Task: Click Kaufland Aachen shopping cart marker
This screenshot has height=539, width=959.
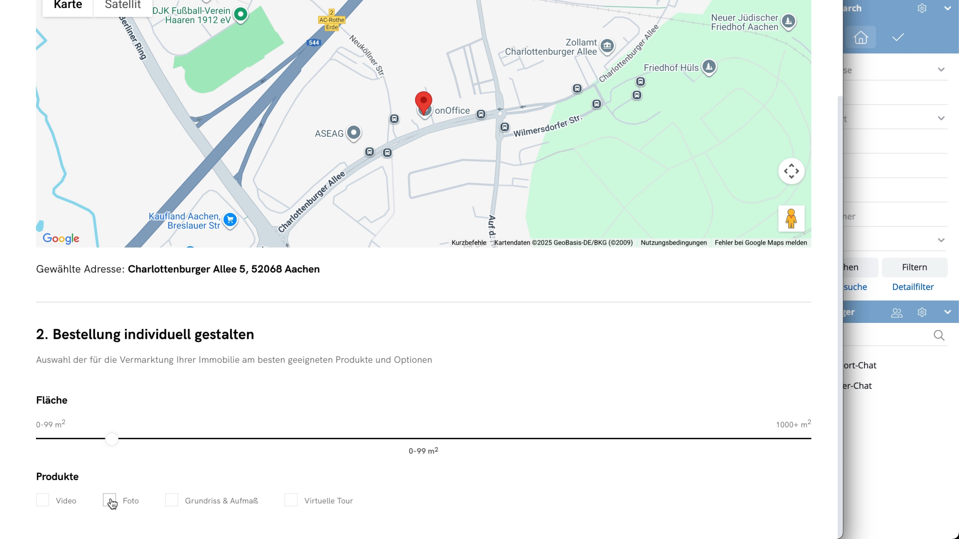Action: pyautogui.click(x=230, y=220)
